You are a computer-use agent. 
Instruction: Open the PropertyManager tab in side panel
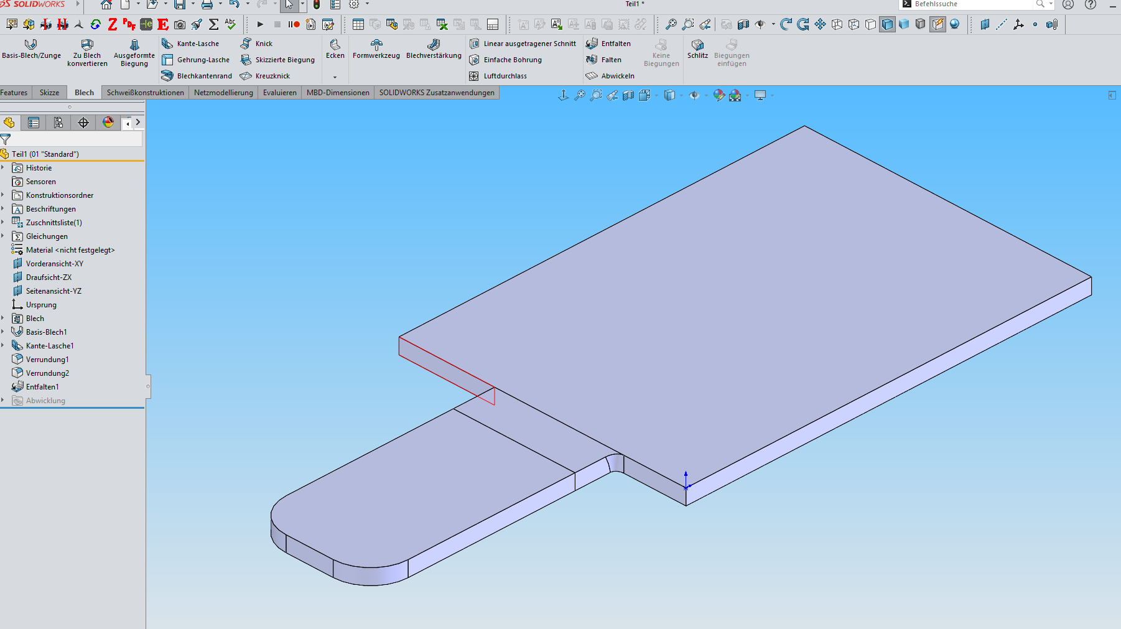tap(34, 123)
